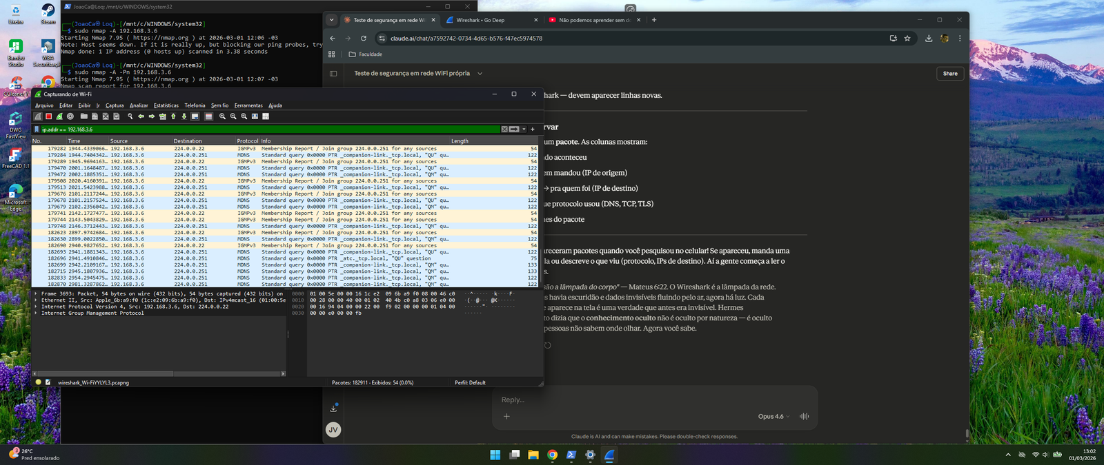This screenshot has height=465, width=1104.
Task: Click the display filter bookmark icon
Action: [x=37, y=129]
